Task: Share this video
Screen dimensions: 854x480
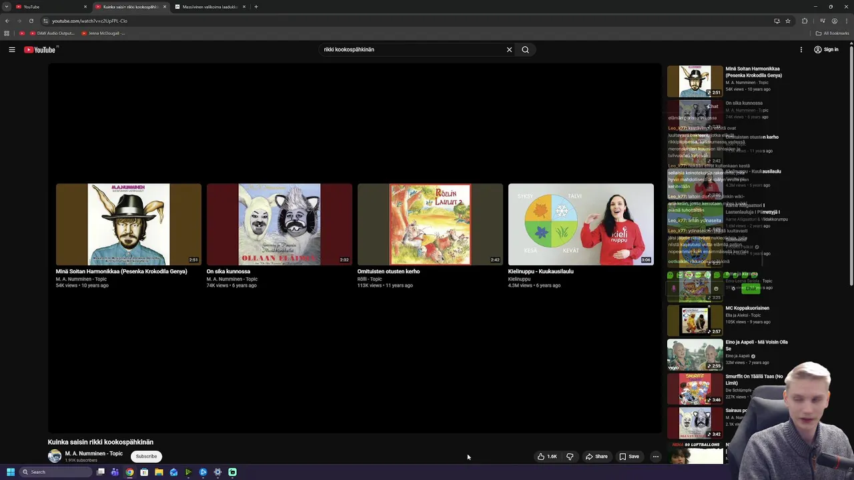Action: pos(596,457)
